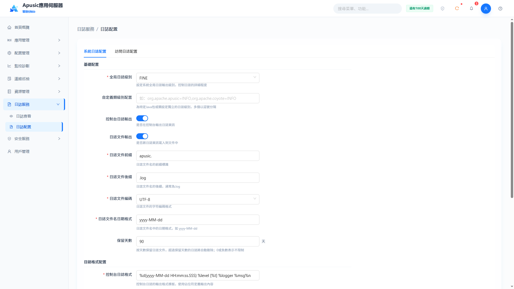The height and width of the screenshot is (289, 514).
Task: Click the 運維巡檢 sidebar icon
Action: pos(9,79)
